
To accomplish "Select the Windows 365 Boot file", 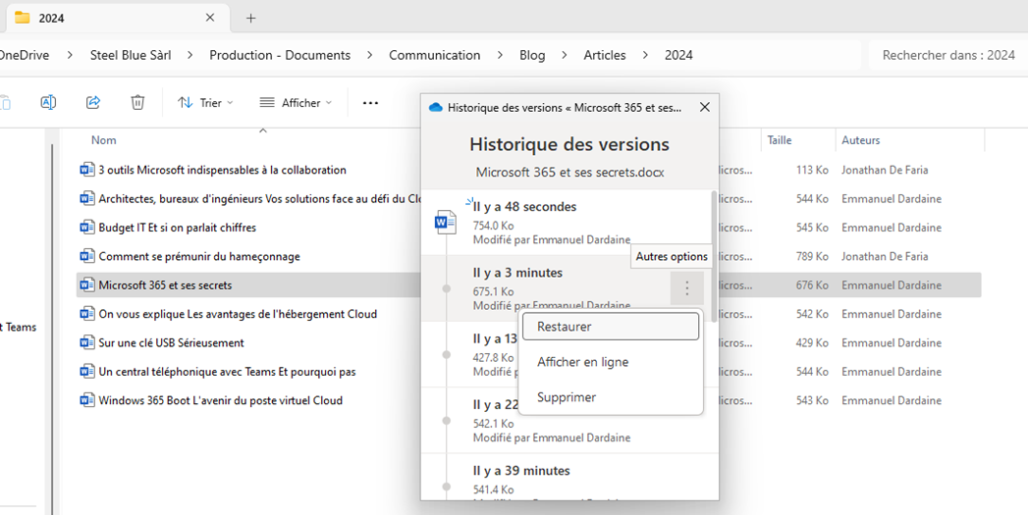I will click(x=220, y=400).
